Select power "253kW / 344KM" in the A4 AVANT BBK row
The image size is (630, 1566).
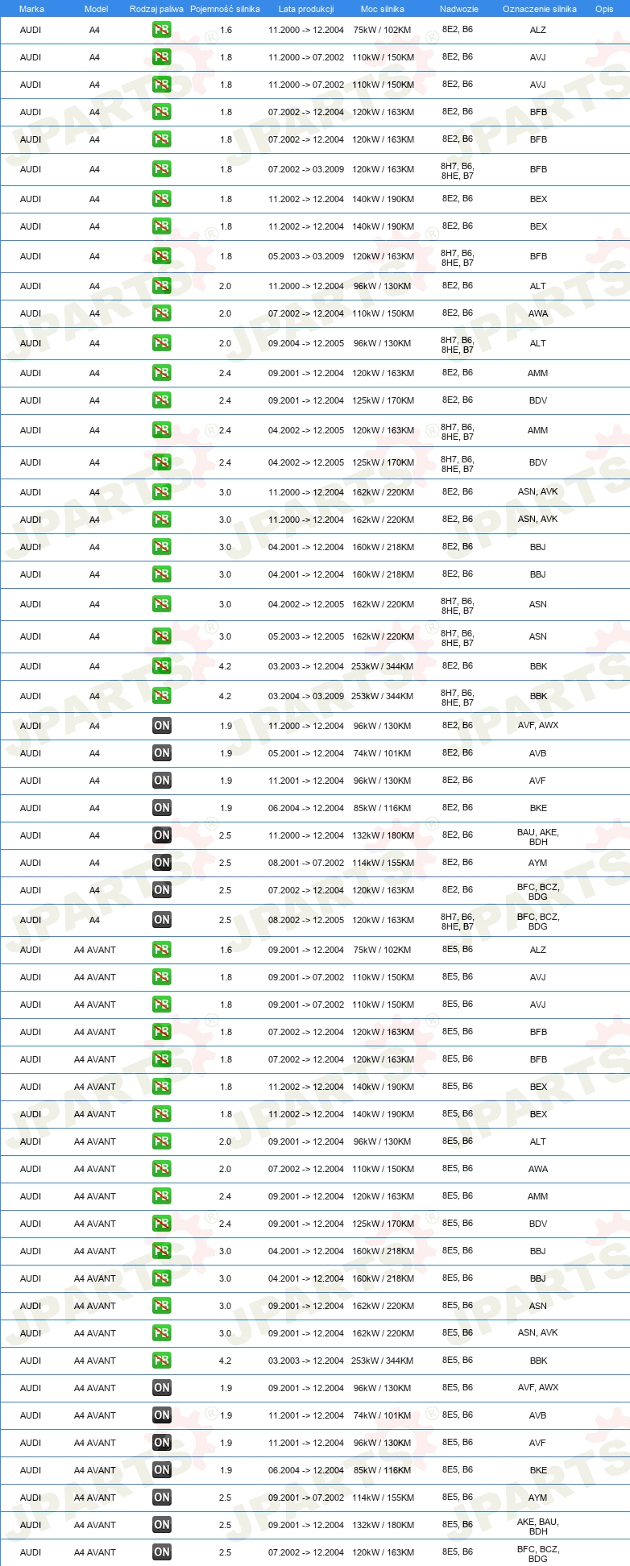click(x=383, y=1361)
